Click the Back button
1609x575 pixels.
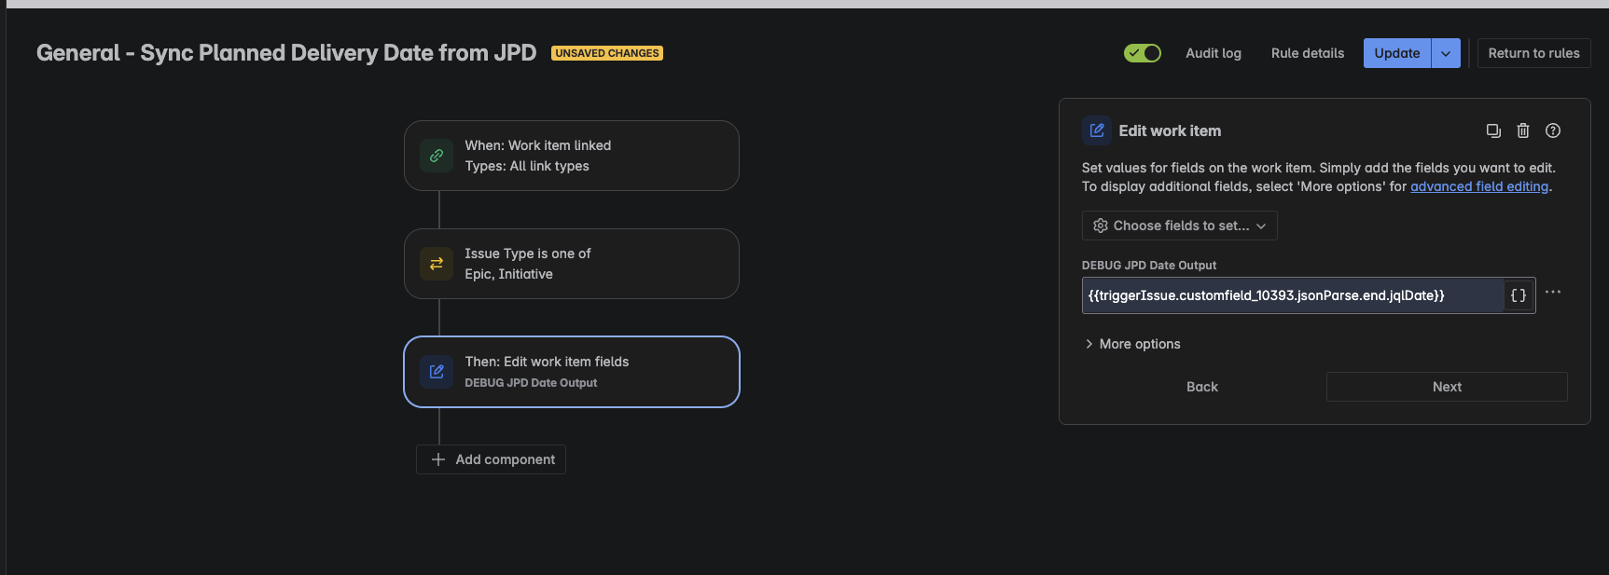point(1202,387)
